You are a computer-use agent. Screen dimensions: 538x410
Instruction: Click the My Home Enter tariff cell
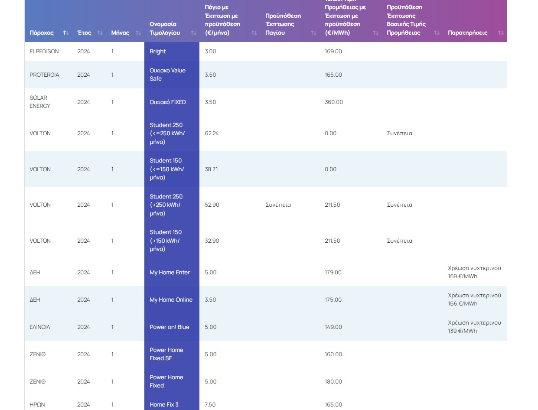tap(170, 273)
